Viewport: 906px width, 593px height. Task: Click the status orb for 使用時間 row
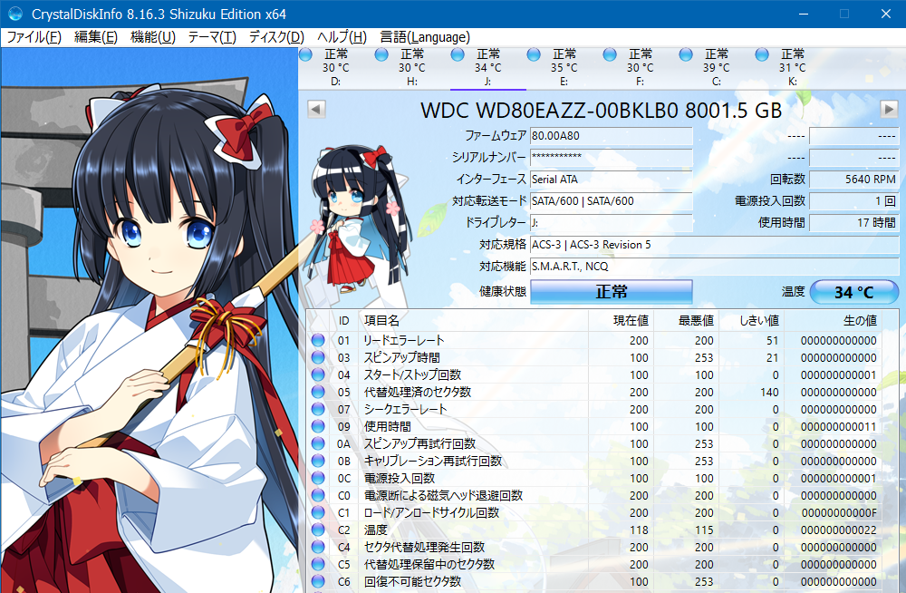click(x=318, y=426)
